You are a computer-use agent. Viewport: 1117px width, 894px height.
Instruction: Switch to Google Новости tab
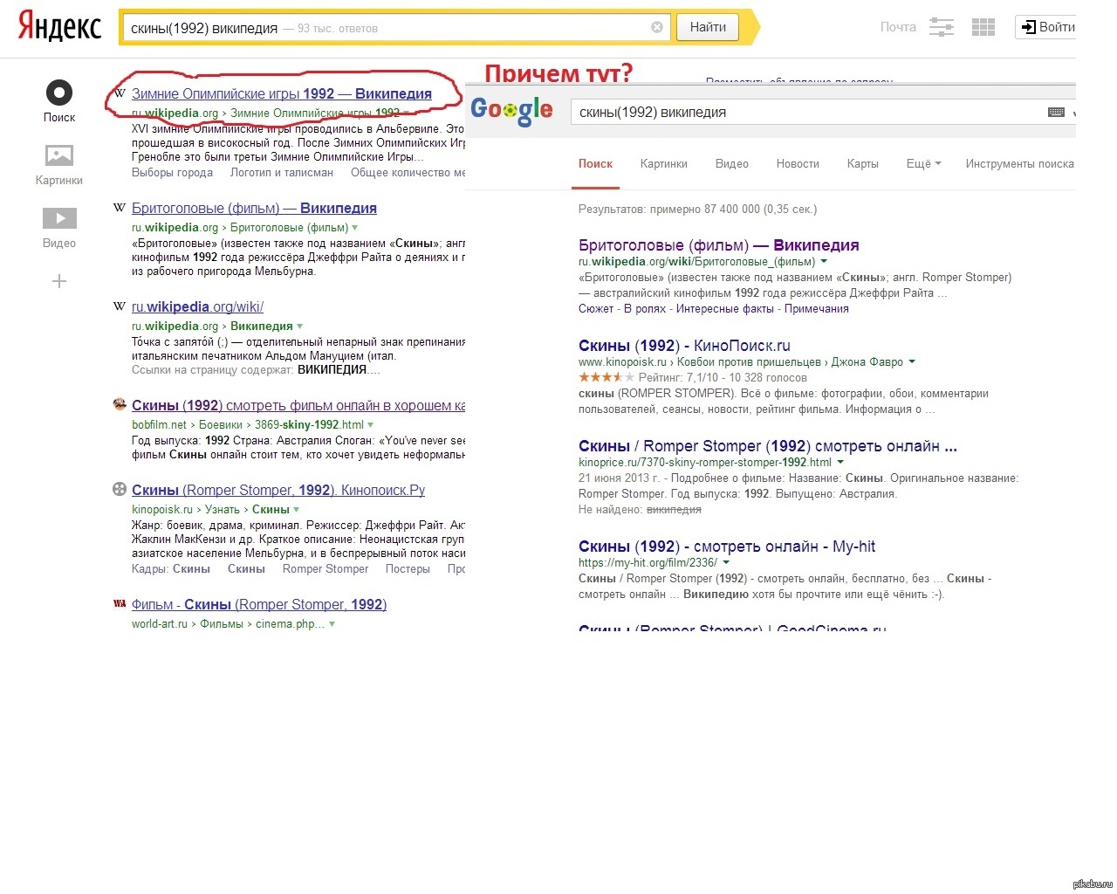click(x=798, y=164)
